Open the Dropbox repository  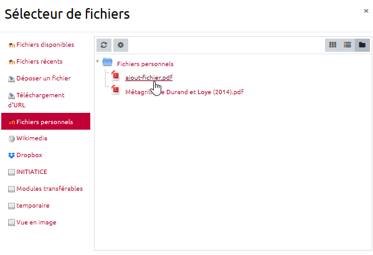(25, 155)
